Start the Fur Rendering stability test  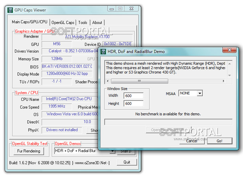click(x=29, y=151)
